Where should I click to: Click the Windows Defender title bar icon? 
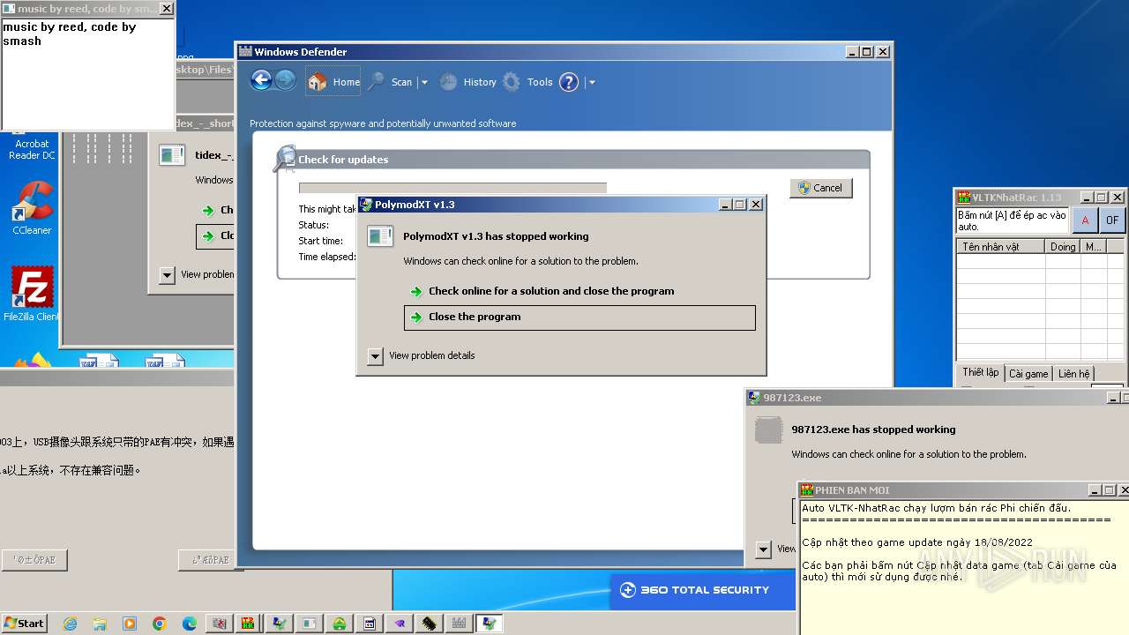(246, 52)
